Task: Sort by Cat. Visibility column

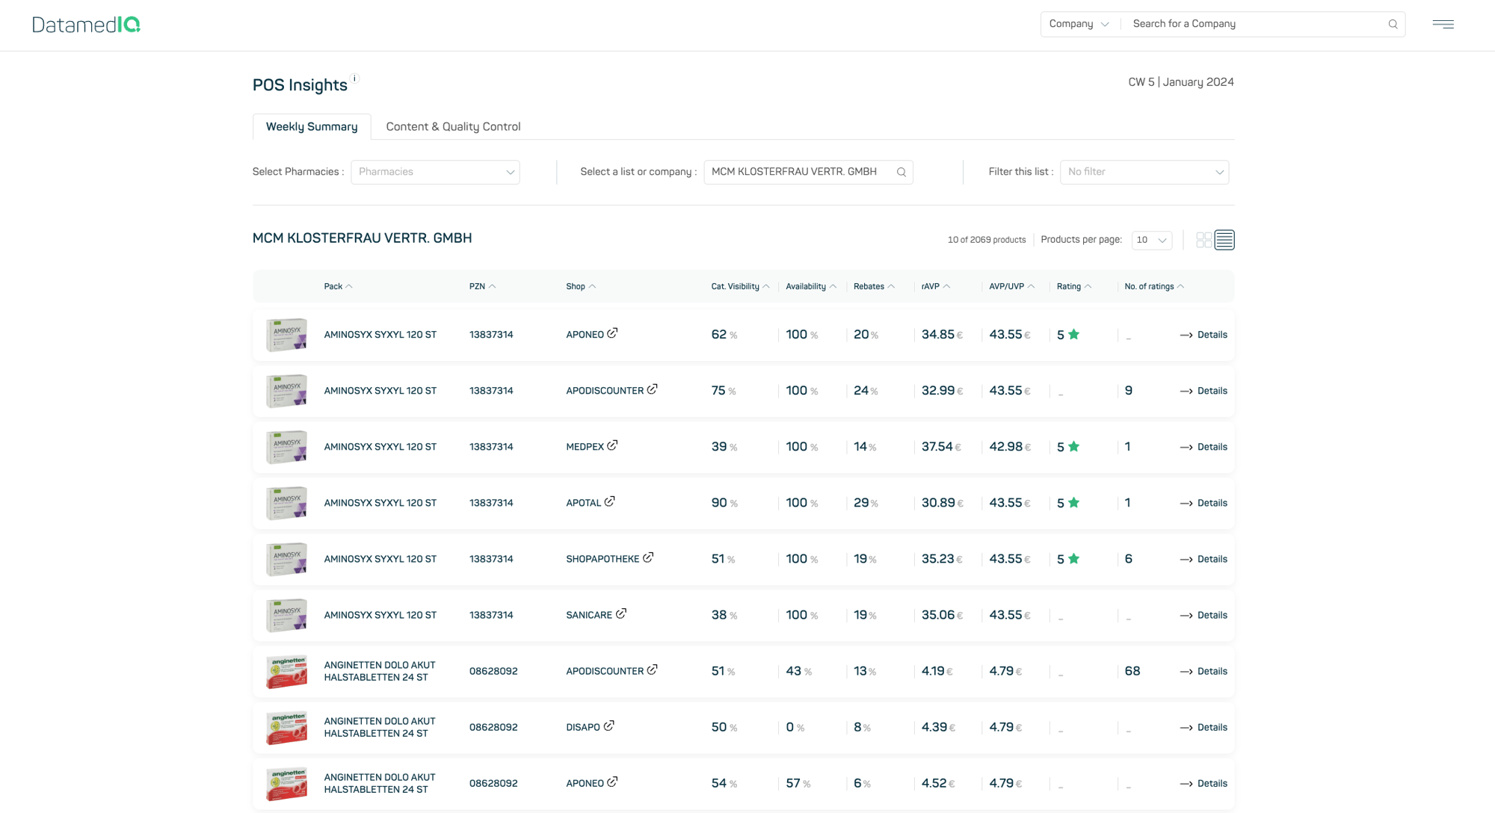Action: [740, 286]
